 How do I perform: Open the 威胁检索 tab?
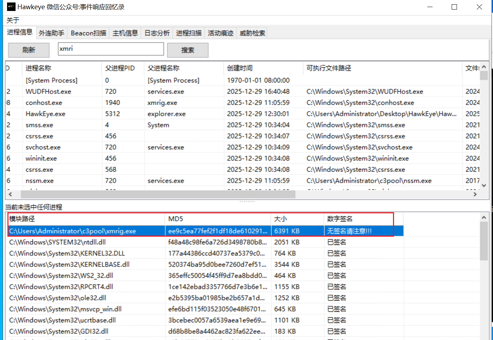[252, 33]
